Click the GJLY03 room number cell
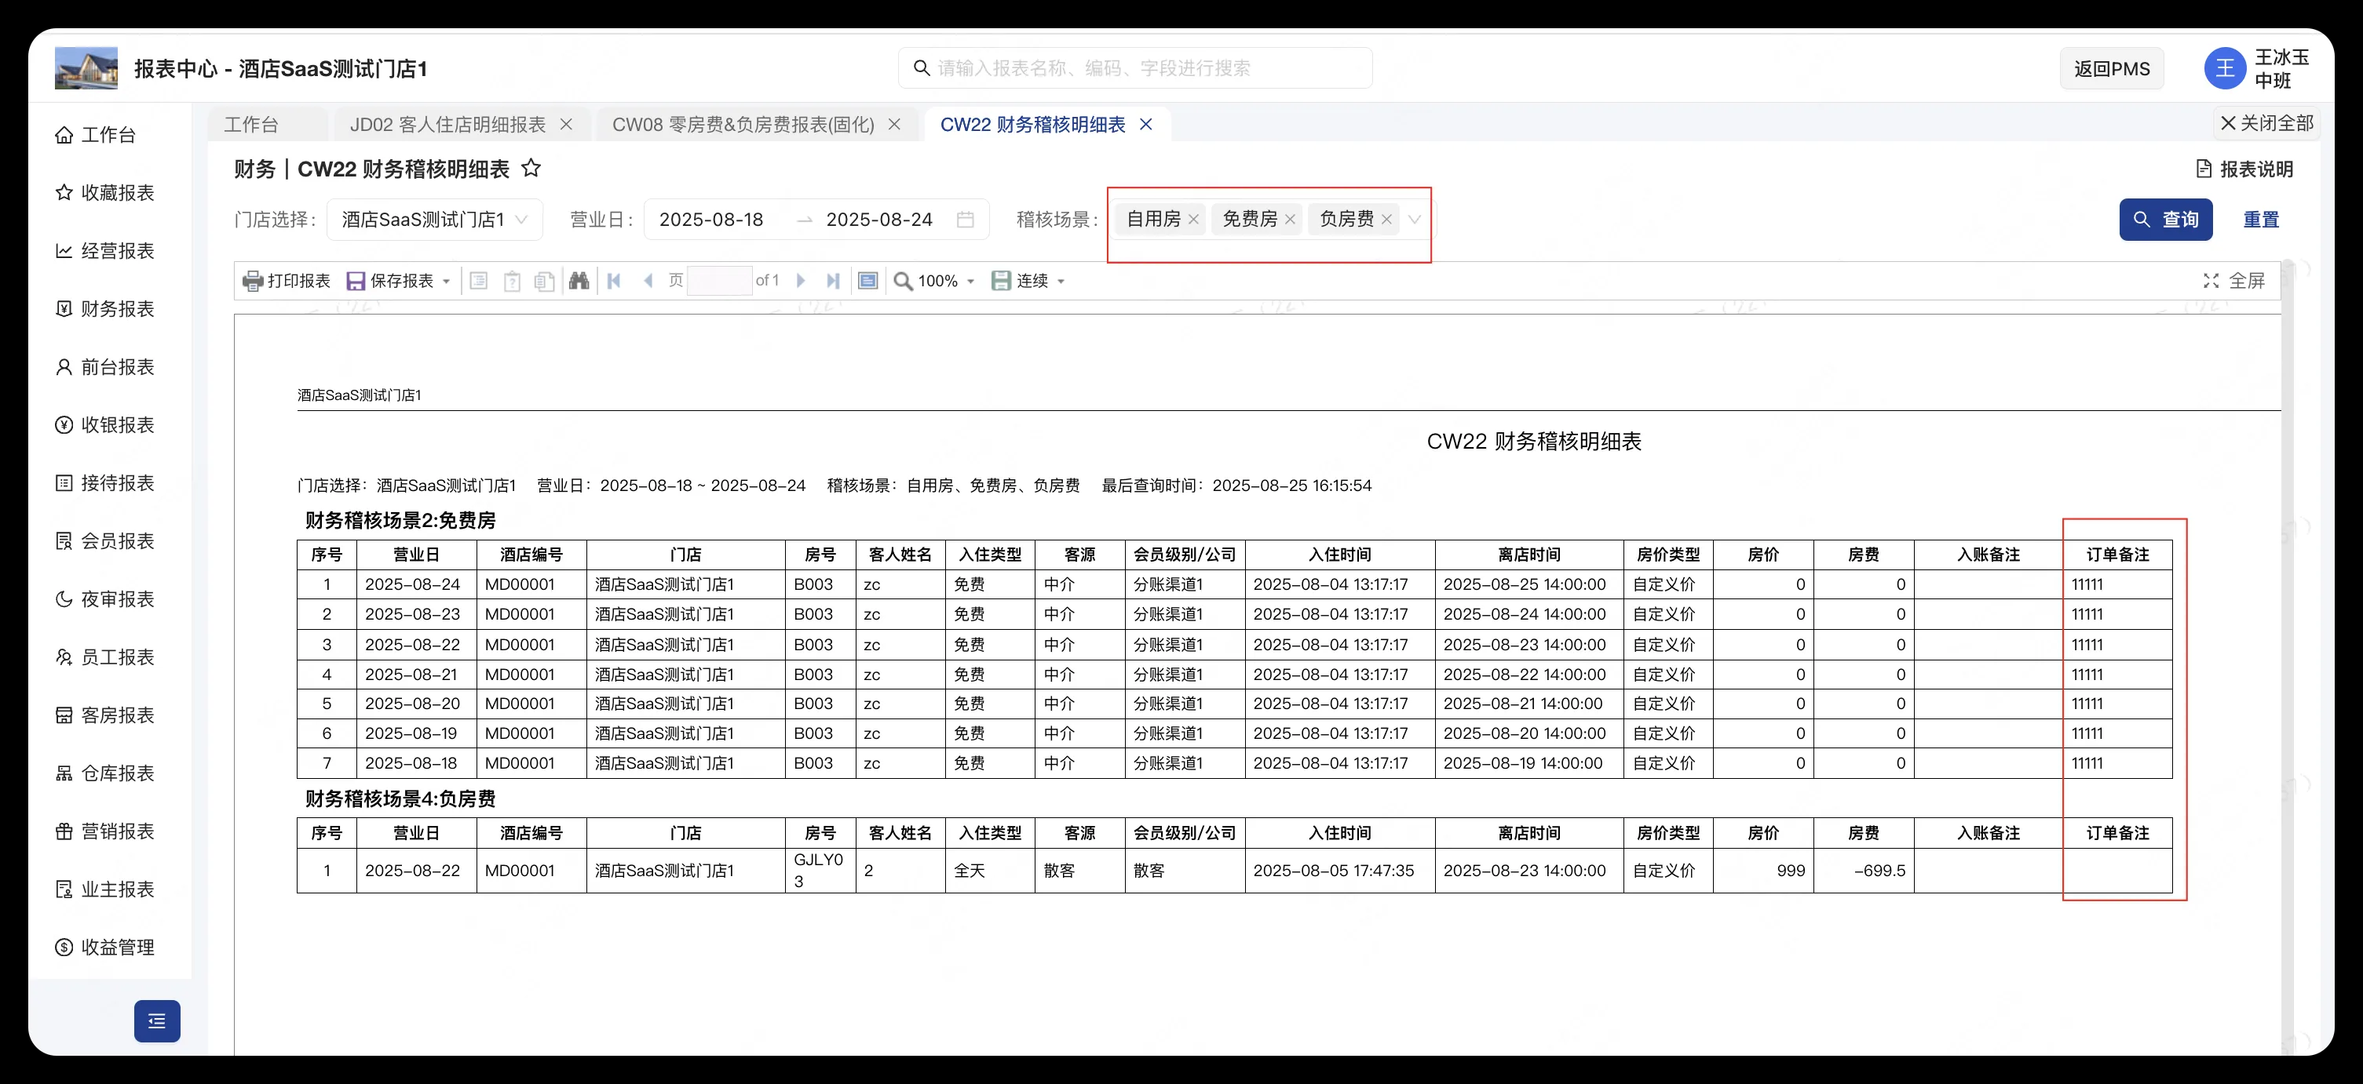2363x1084 pixels. [x=819, y=871]
